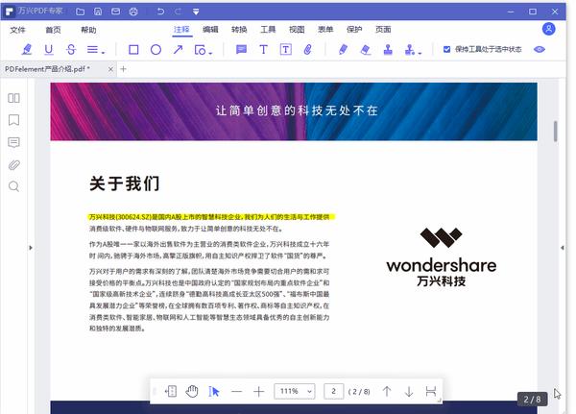
Task: Print document using printer icon
Action: point(133,12)
